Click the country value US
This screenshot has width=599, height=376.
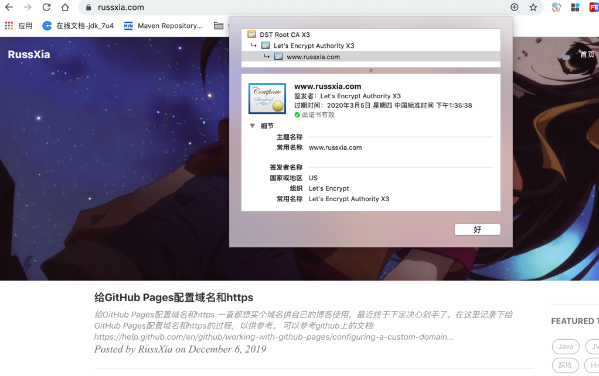[313, 178]
